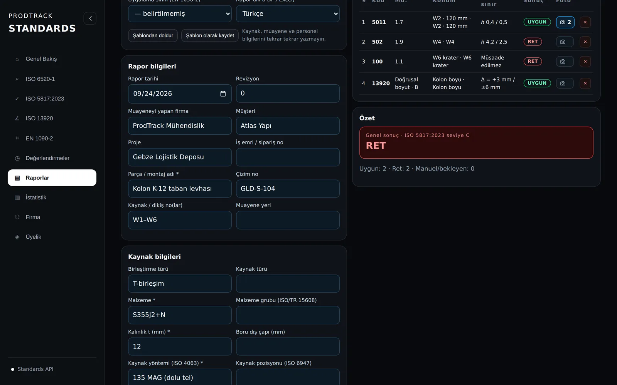
Task: Click the Kalınlık t (mm) field
Action: tap(180, 346)
